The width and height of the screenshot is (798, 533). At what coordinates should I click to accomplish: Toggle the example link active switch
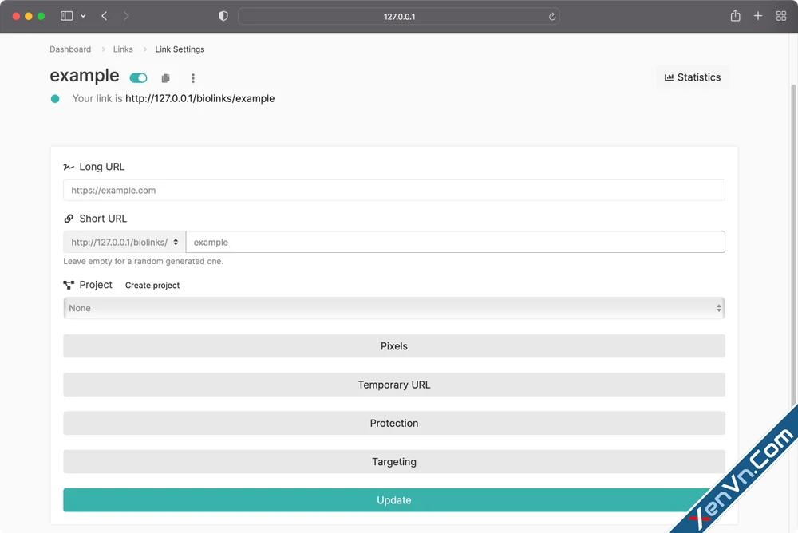tap(138, 78)
